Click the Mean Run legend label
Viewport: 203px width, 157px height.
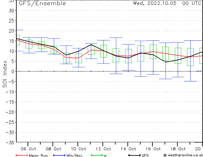(x=38, y=155)
